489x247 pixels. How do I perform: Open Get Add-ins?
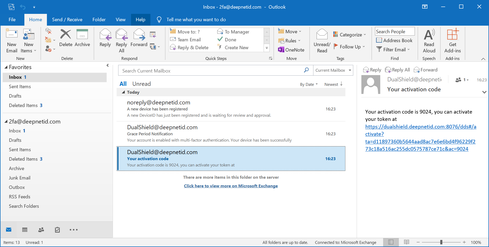453,40
